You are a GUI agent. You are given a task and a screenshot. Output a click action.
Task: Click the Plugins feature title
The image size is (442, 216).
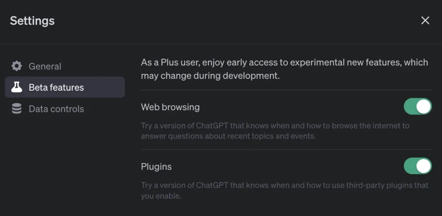pyautogui.click(x=156, y=167)
